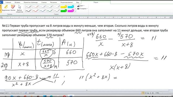This screenshot has width=173, height=97.
Task: Switch to Print Layout view button
Action: coord(143,93)
